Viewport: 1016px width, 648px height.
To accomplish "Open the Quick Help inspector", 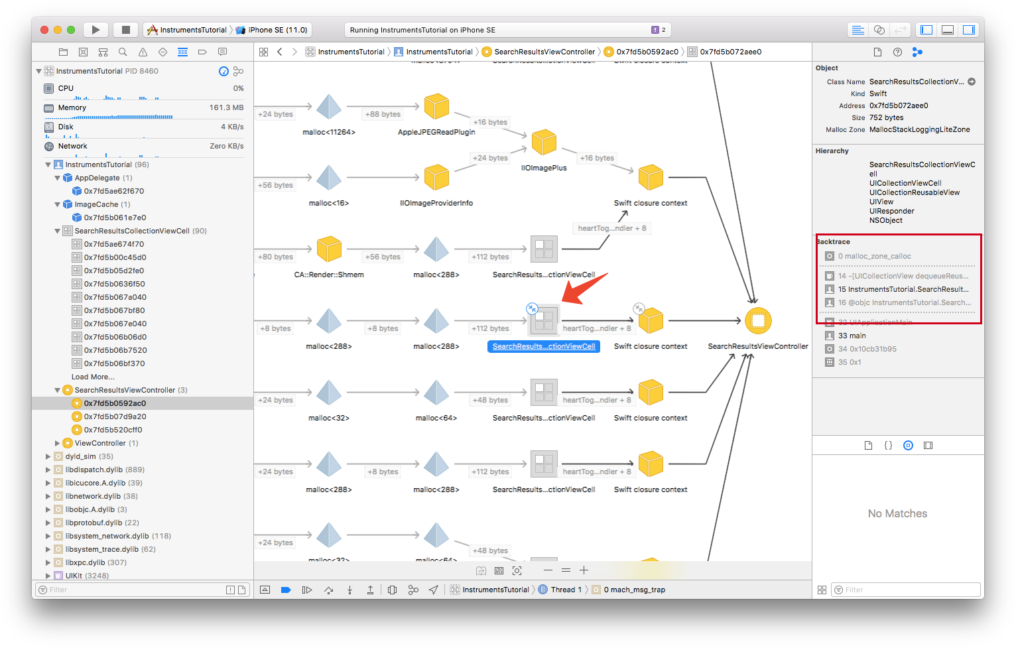I will (897, 52).
